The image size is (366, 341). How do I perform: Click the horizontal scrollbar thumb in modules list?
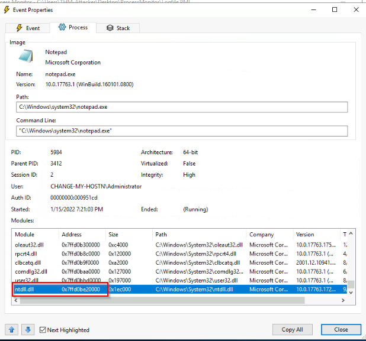162,300
